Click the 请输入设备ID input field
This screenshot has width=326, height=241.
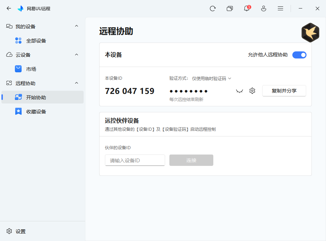[x=135, y=160]
